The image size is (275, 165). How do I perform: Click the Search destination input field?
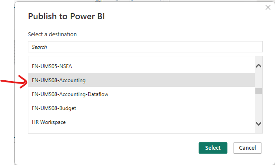click(145, 47)
